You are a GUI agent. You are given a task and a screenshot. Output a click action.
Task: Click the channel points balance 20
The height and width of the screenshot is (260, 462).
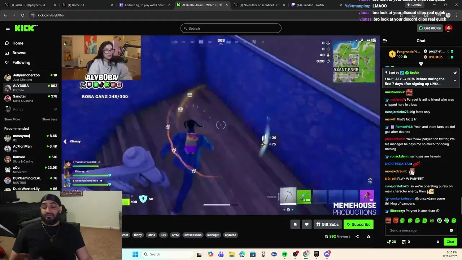click(391, 242)
